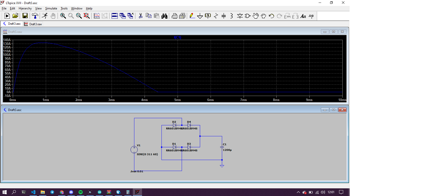Open the File menu
The height and width of the screenshot is (196, 433).
(x=4, y=8)
